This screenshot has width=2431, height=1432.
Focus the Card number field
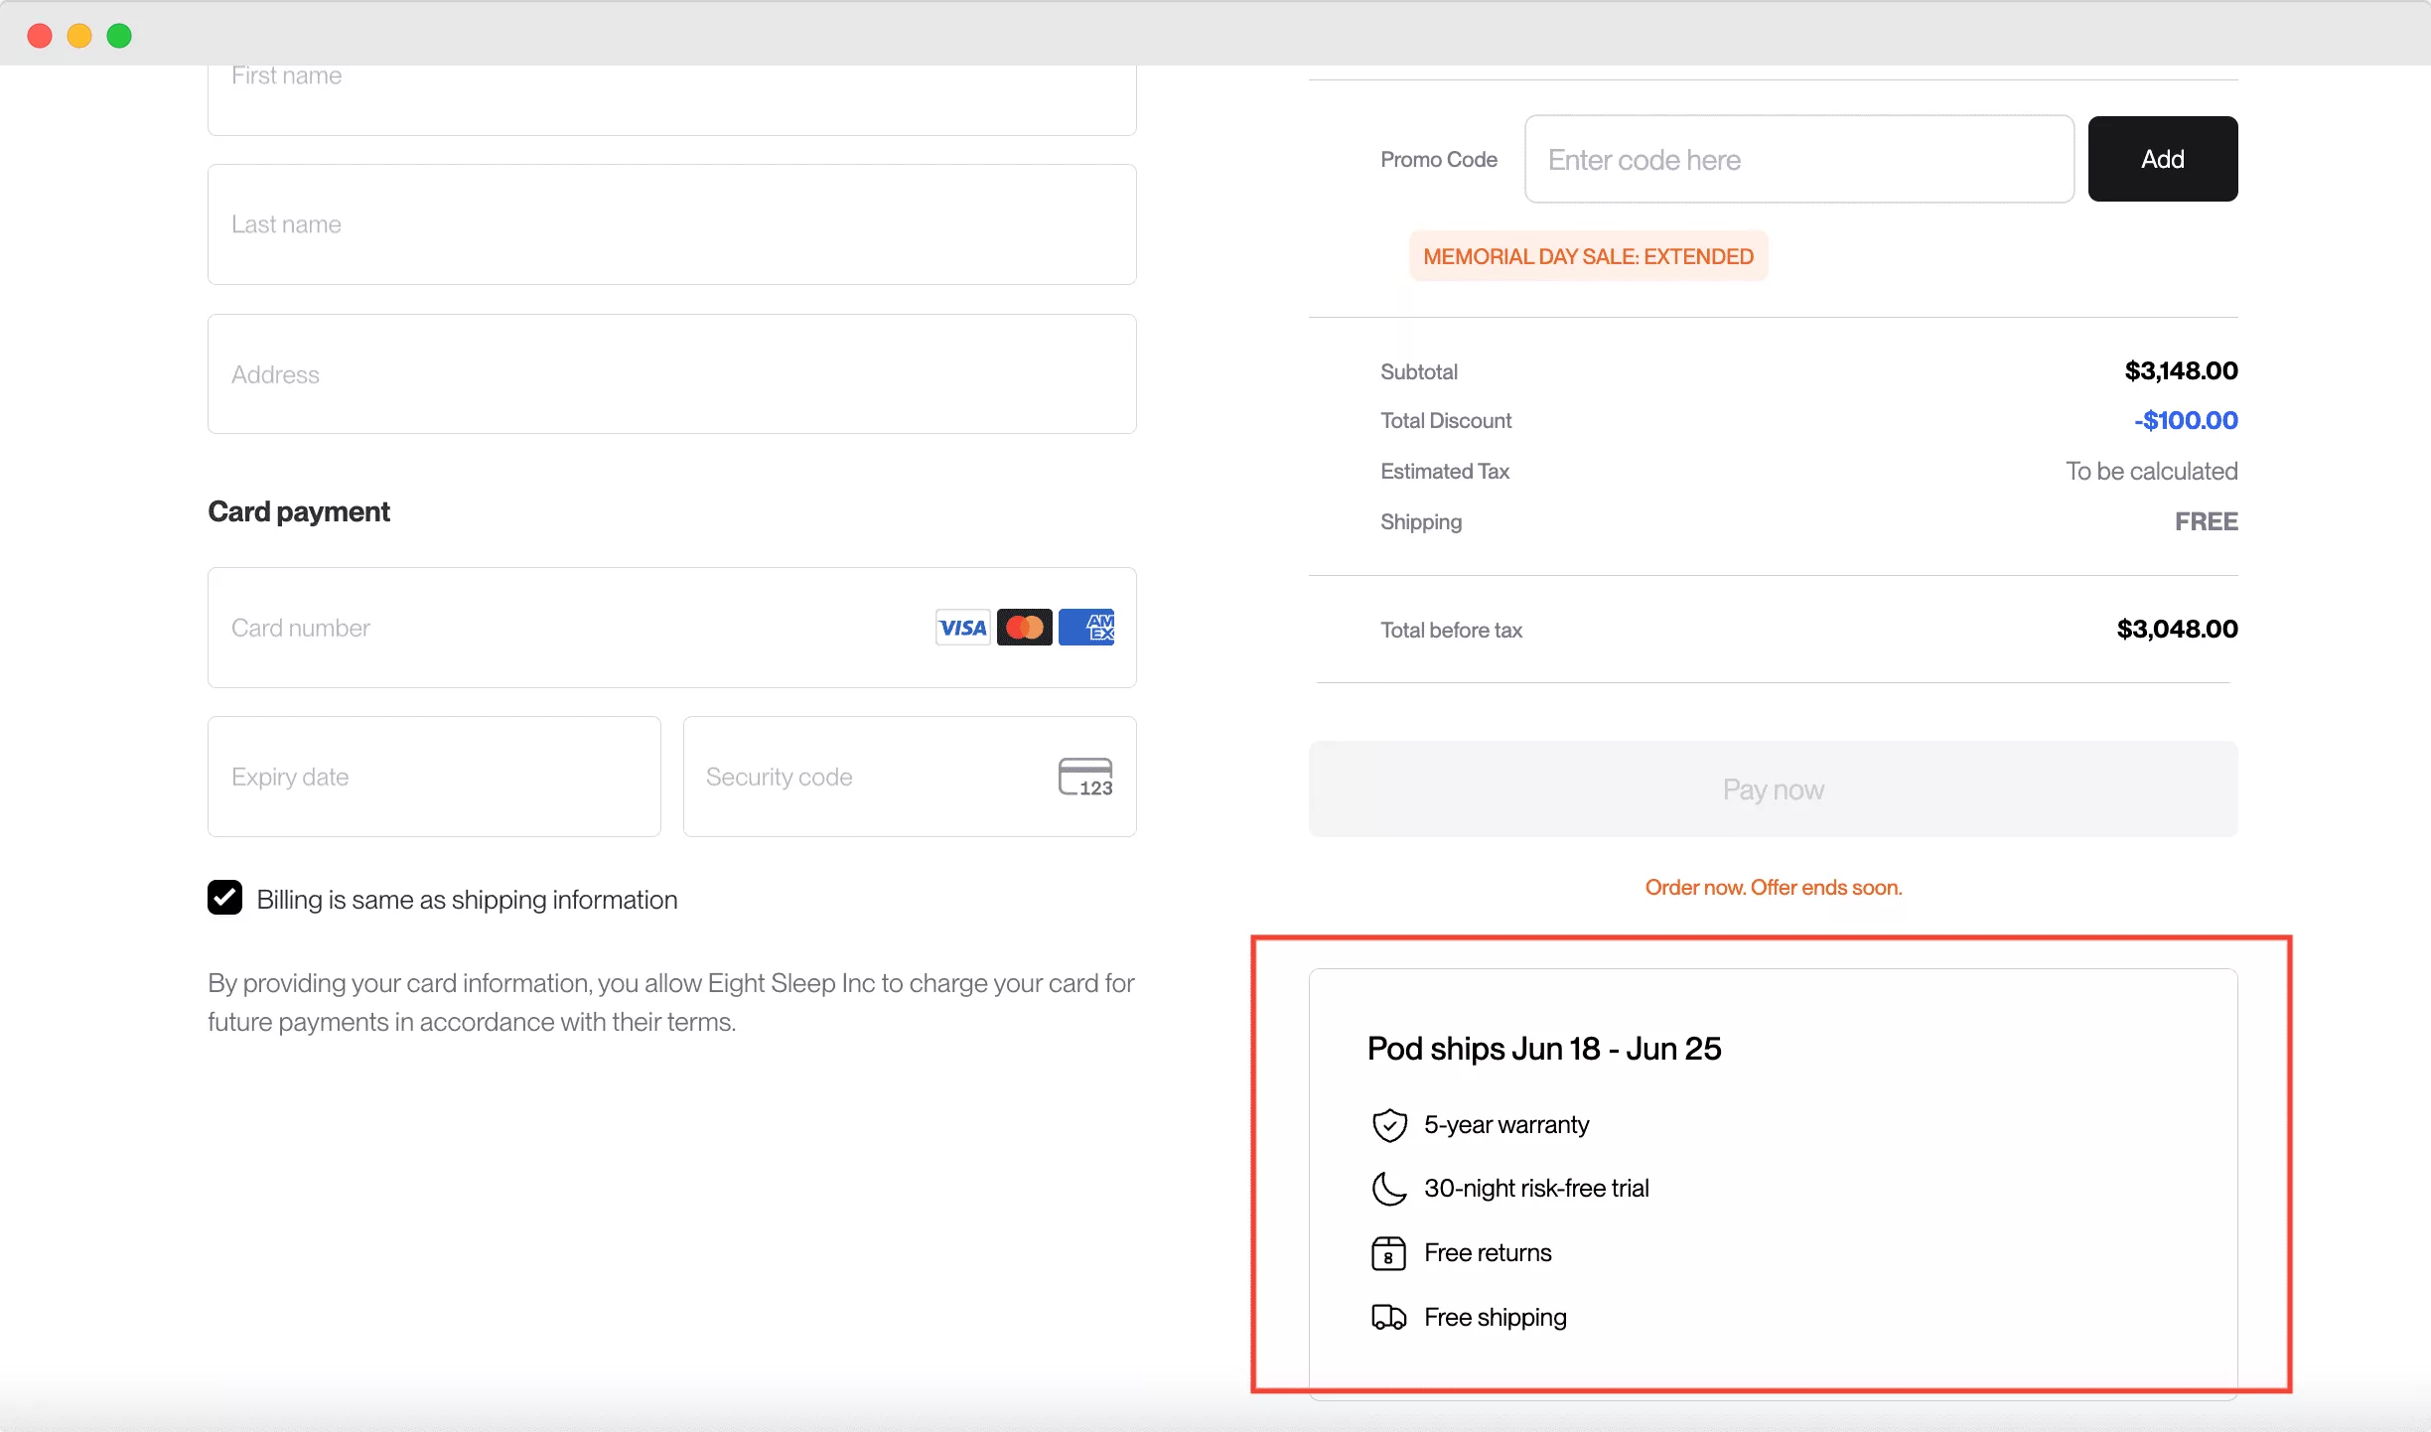point(672,628)
